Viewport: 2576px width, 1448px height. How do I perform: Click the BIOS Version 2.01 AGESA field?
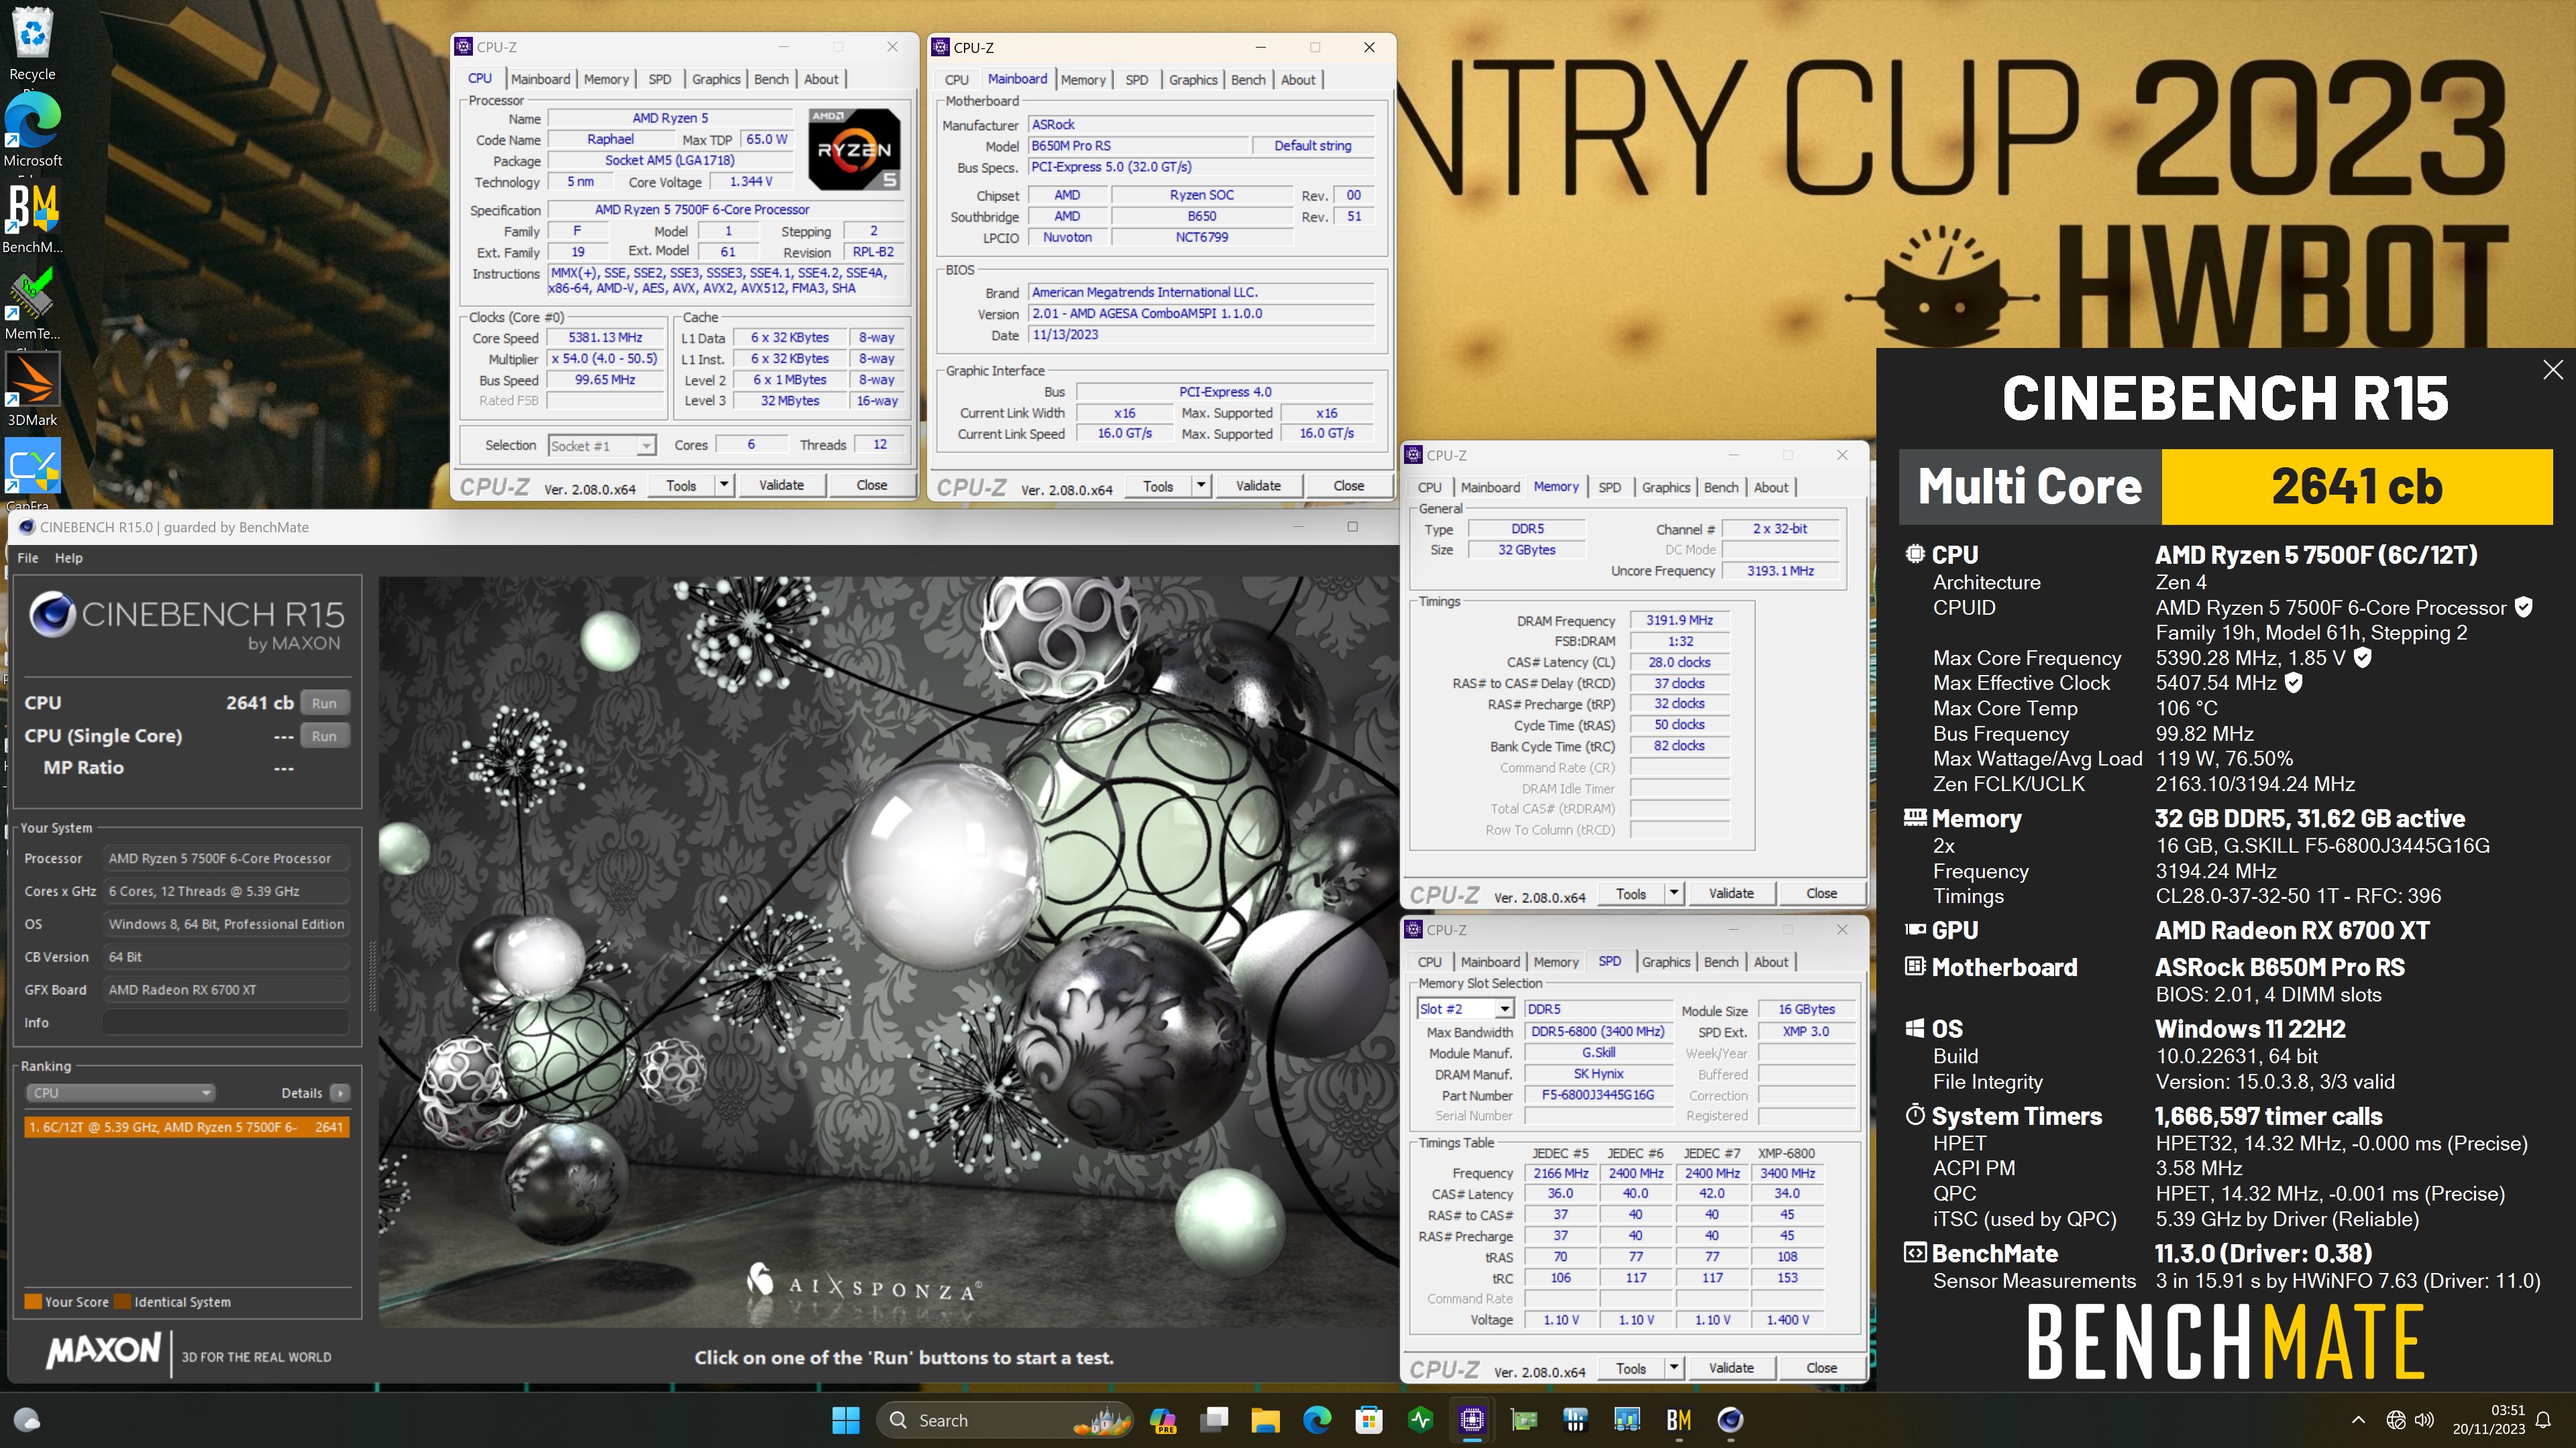(x=1201, y=314)
